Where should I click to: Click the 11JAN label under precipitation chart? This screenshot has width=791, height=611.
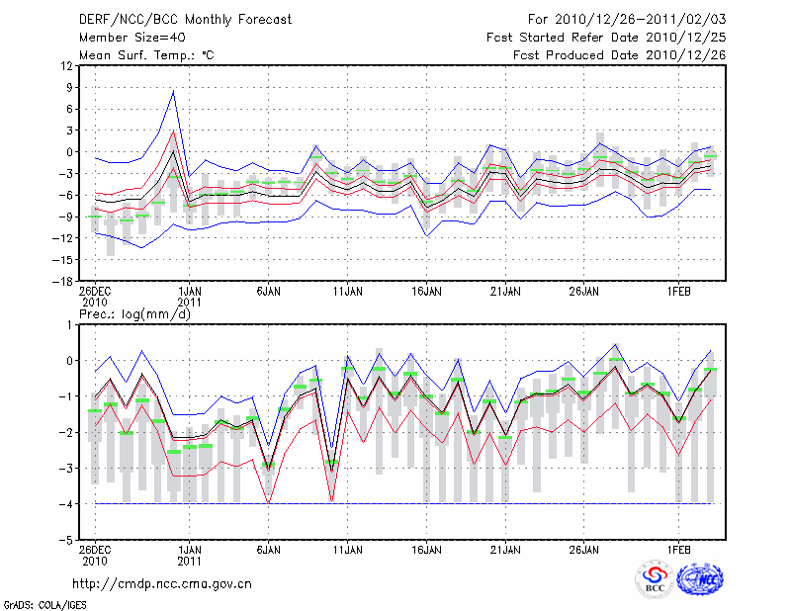click(347, 547)
